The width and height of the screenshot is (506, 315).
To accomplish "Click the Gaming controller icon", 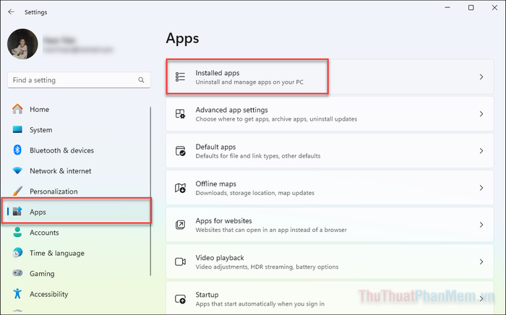I will coord(17,273).
